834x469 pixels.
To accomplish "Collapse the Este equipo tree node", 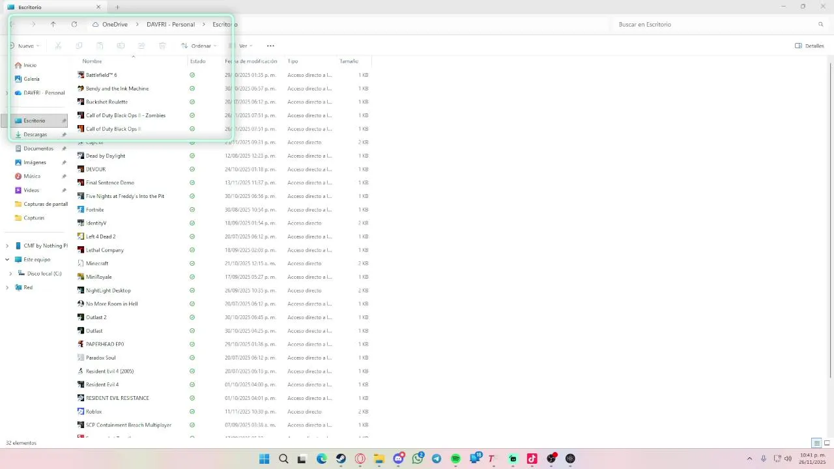I will point(7,259).
